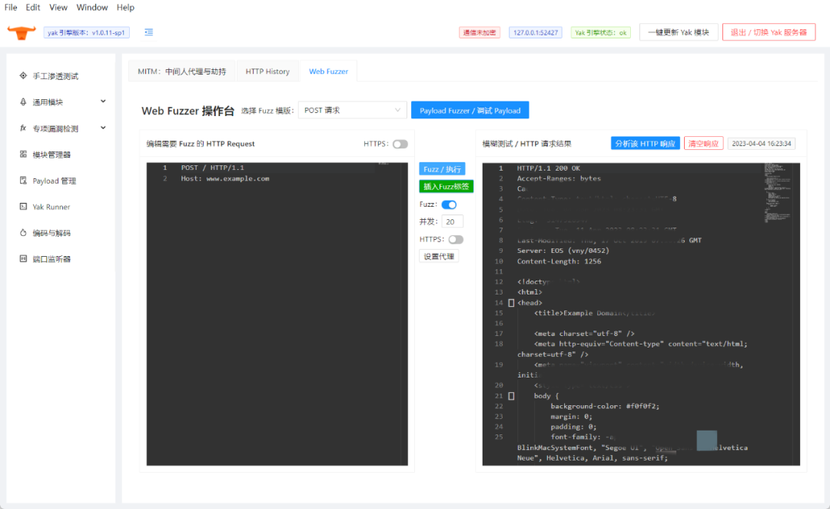Click the Accept-Ranges: bytes line
The width and height of the screenshot is (830, 509).
coord(559,178)
